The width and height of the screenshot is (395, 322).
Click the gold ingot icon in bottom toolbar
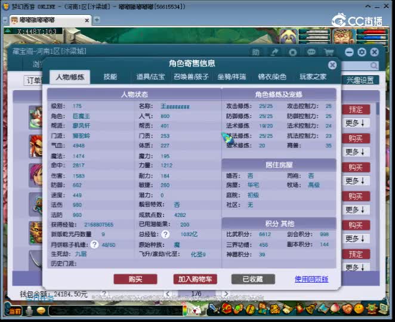click(x=251, y=309)
